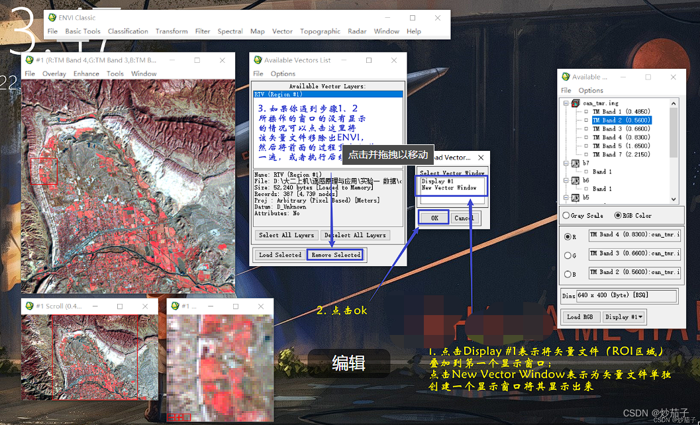Open the Display #1 dropdown button

tap(624, 317)
